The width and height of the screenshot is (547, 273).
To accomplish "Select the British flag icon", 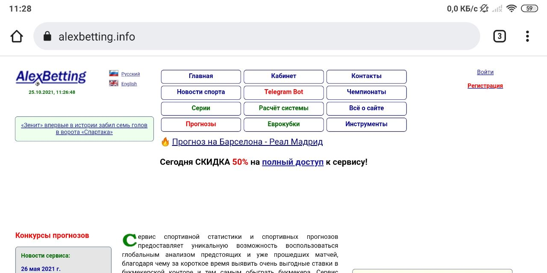I will [114, 84].
